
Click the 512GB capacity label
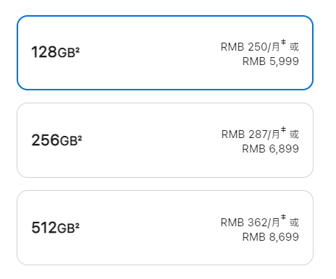(54, 228)
